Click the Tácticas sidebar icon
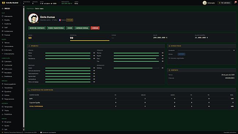The width and height of the screenshot is (238, 134). [3, 43]
